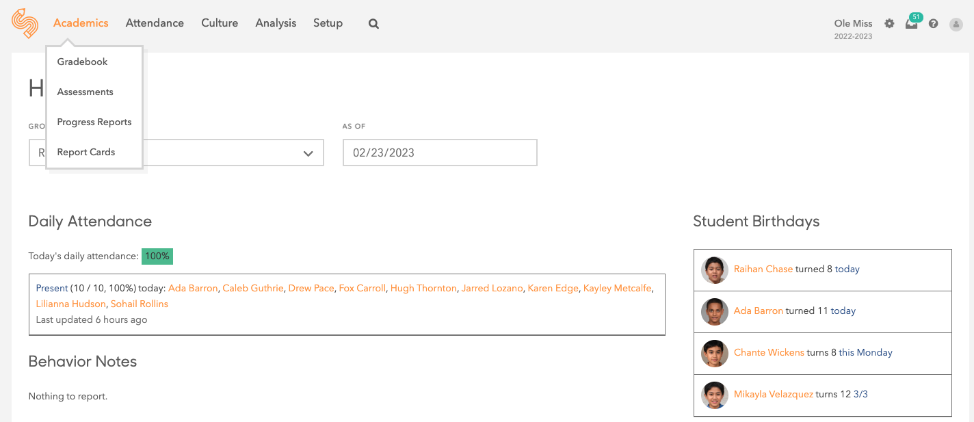Expand the group dropdown chevron
974x422 pixels.
click(x=308, y=153)
